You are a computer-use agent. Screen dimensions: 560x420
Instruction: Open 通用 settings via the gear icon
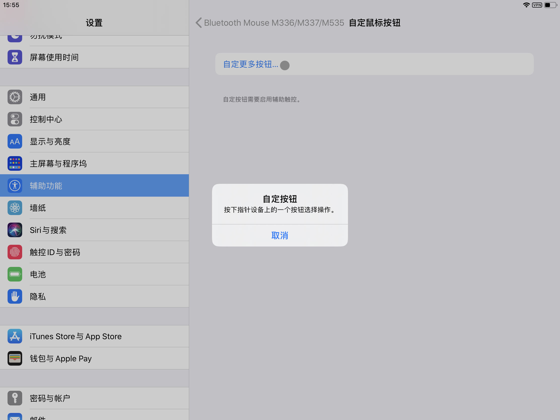tap(15, 97)
